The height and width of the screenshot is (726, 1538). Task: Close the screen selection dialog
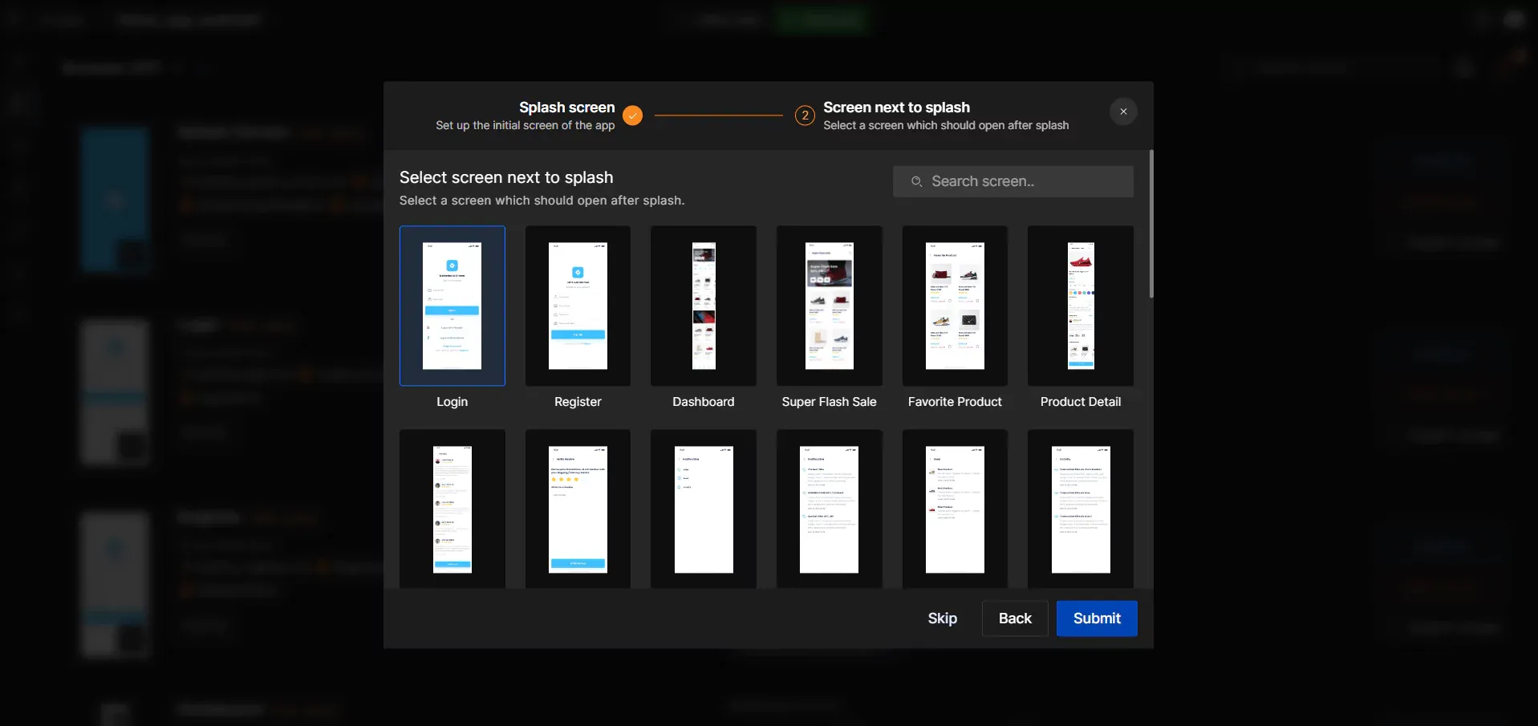point(1122,112)
